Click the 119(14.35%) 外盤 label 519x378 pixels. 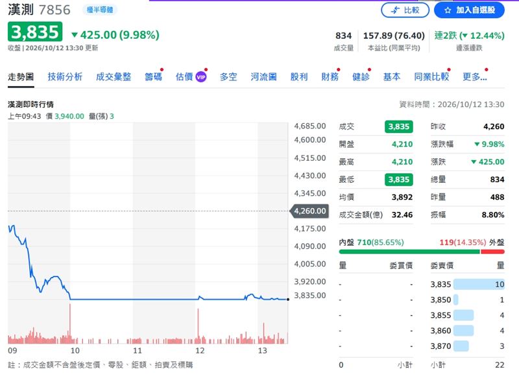(x=472, y=242)
